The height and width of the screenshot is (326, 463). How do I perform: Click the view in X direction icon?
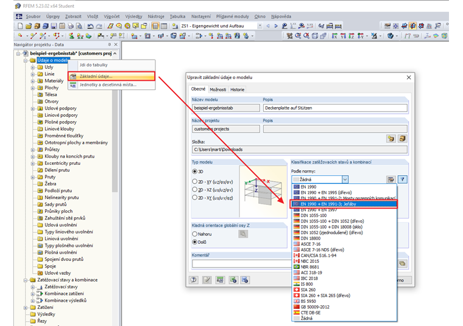pos(334,36)
